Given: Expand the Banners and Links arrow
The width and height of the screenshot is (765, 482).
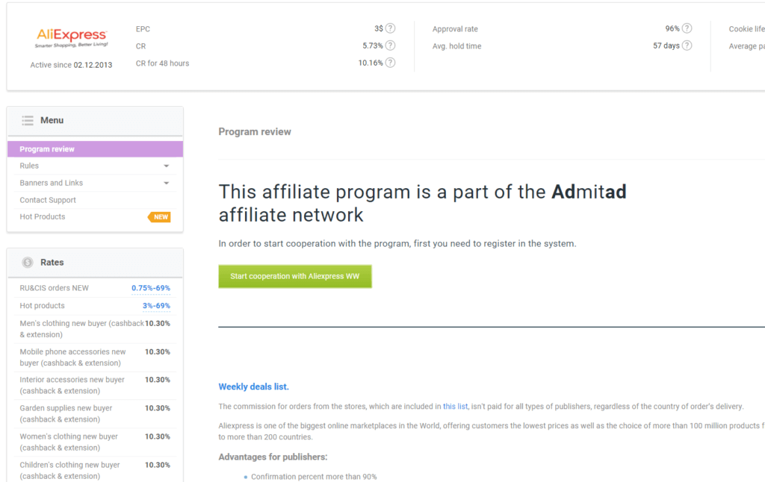Looking at the screenshot, I should point(167,184).
